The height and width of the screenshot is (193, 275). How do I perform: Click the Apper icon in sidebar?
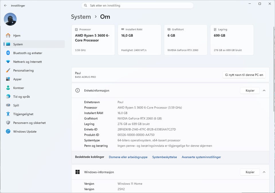8,79
